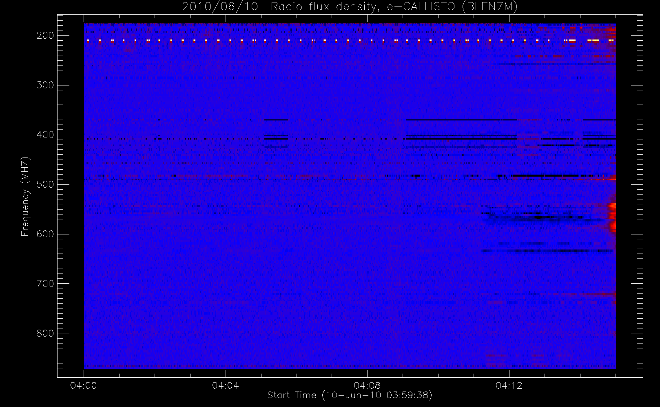This screenshot has width=660, height=407.
Task: Click the 200 frequency tick label
Action: click(45, 35)
